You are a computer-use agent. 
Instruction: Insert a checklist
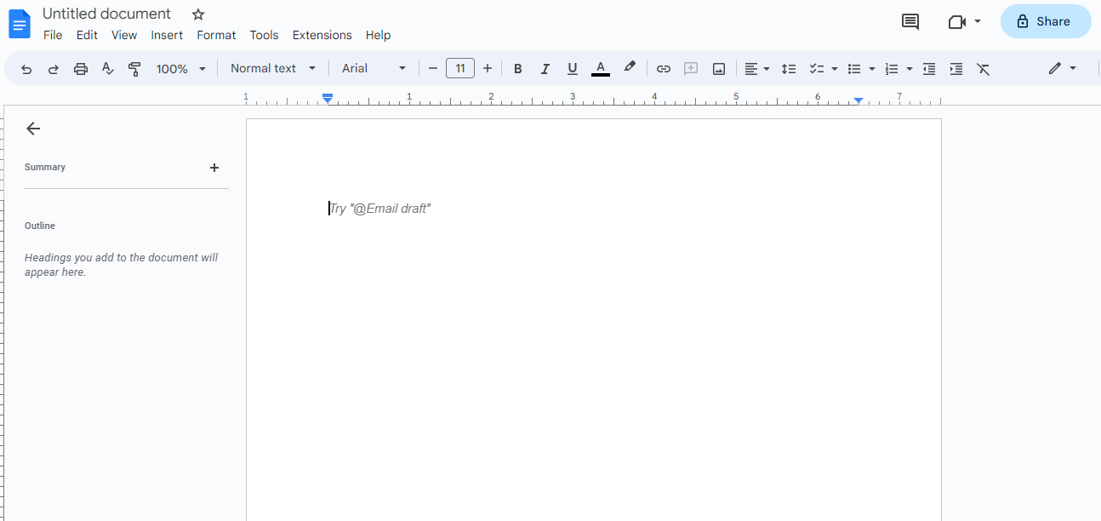816,69
